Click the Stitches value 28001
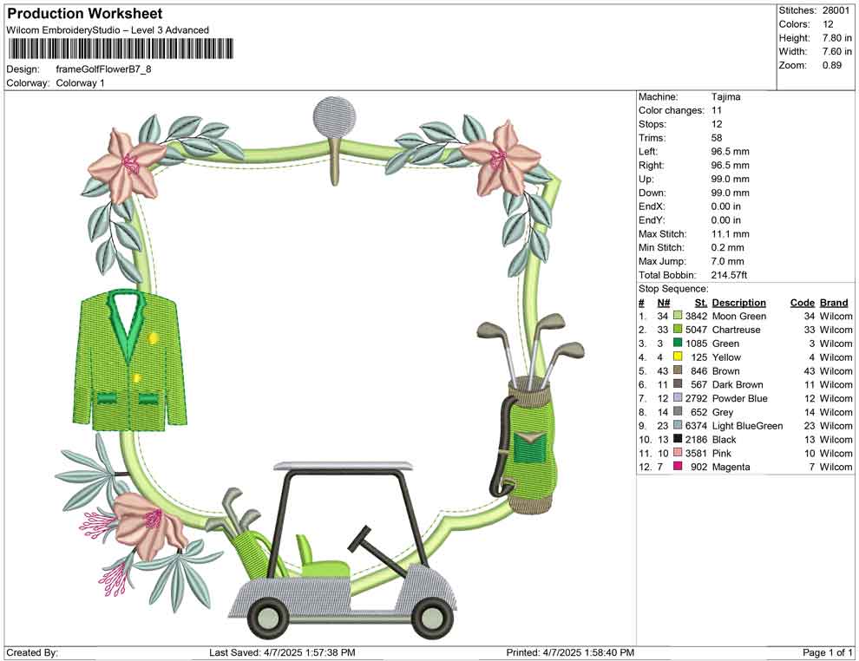 click(x=835, y=10)
